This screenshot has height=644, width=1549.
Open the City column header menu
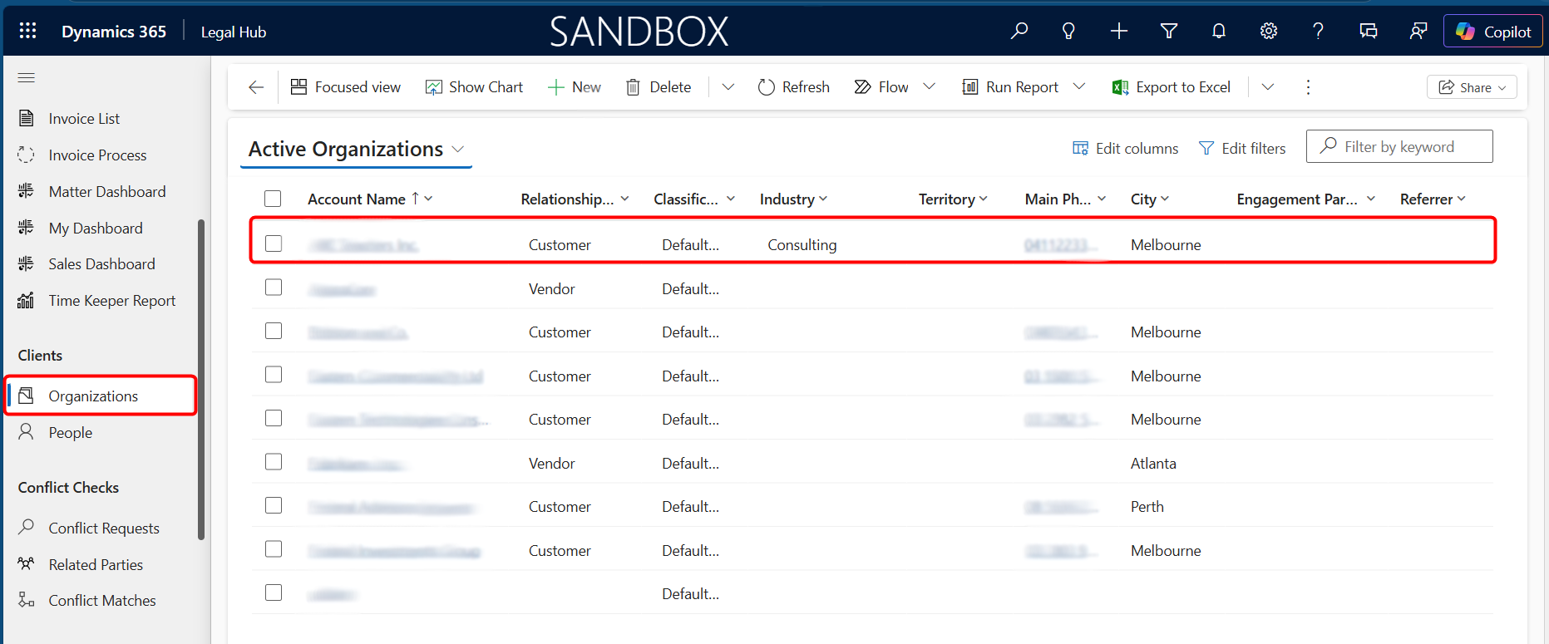(1150, 199)
